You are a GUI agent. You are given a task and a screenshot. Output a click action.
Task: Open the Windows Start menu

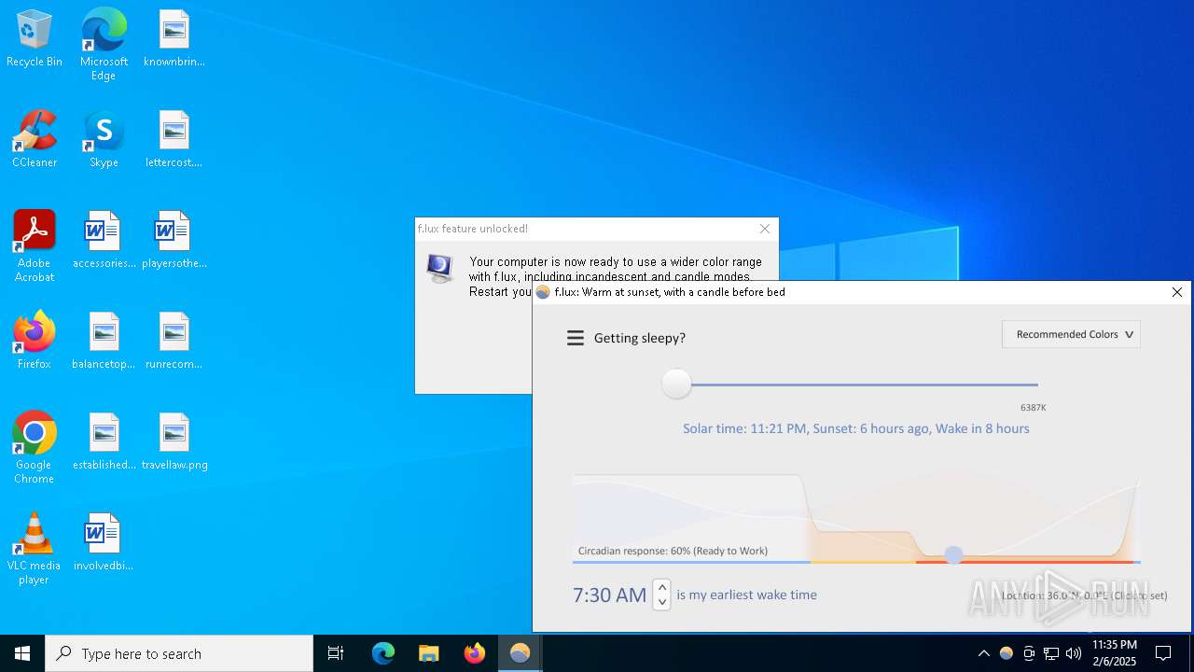[x=22, y=653]
